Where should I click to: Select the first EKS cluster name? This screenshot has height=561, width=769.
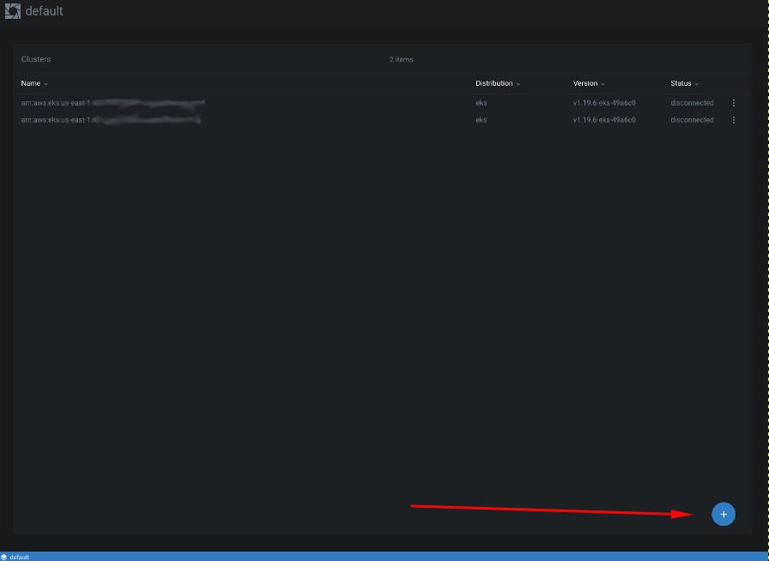(112, 103)
